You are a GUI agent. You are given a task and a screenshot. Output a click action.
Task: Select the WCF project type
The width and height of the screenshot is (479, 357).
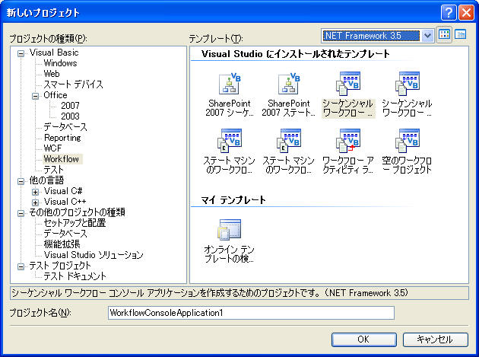pos(52,148)
